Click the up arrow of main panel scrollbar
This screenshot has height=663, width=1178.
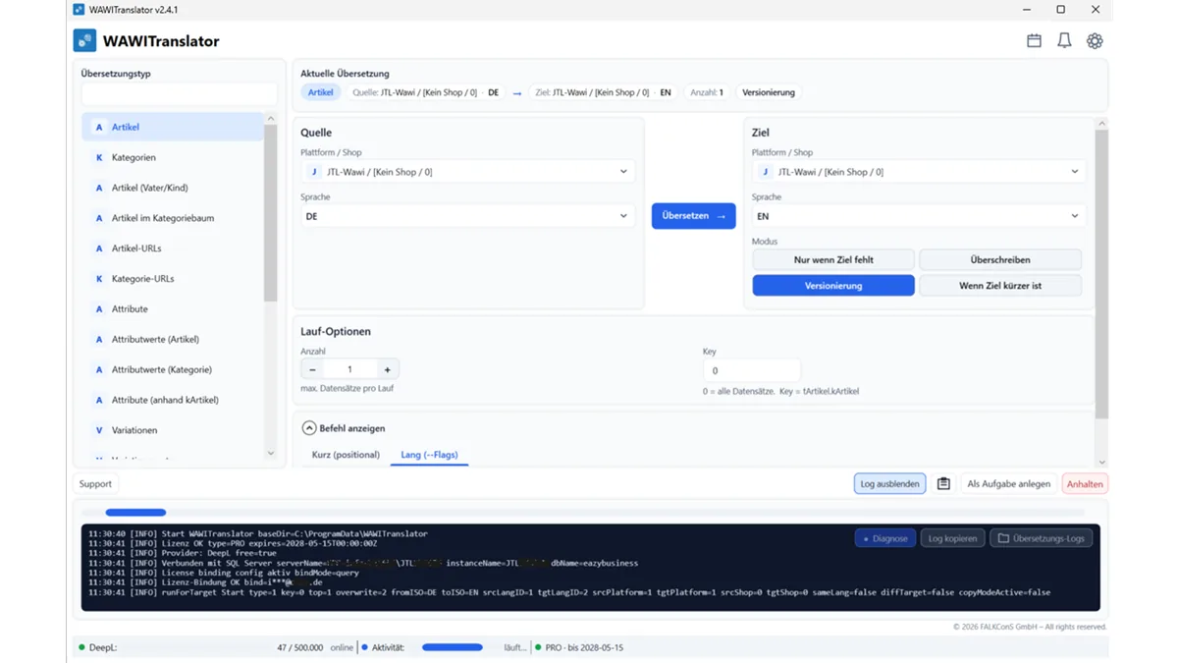1101,124
